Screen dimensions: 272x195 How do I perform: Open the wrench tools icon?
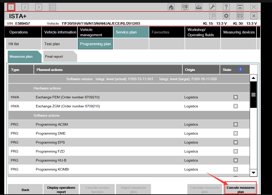coord(212,7)
